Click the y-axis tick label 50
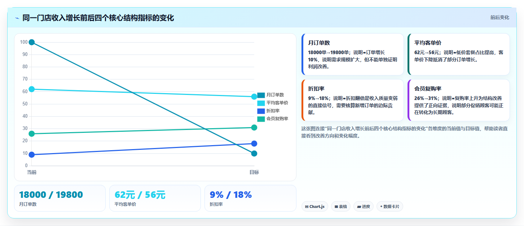The width and height of the screenshot is (524, 226). 25,104
